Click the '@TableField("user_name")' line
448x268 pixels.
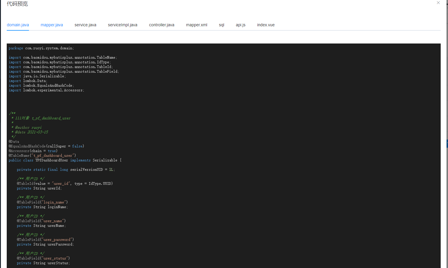(41, 221)
